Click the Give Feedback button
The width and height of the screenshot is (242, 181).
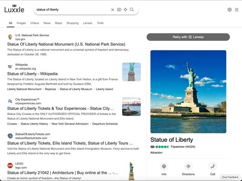pyautogui.click(x=230, y=177)
